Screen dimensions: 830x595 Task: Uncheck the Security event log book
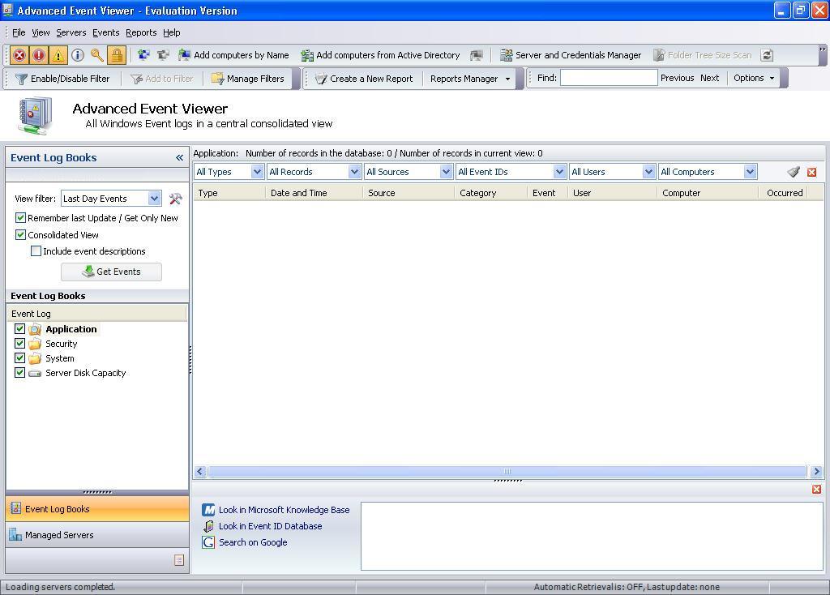19,343
